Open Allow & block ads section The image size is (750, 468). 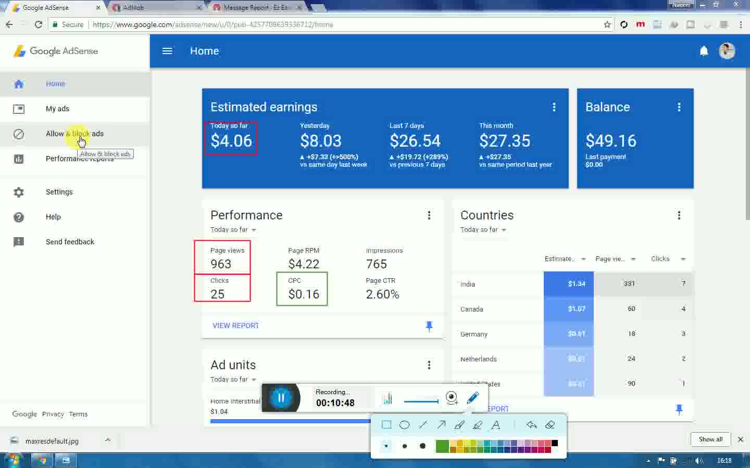coord(75,134)
